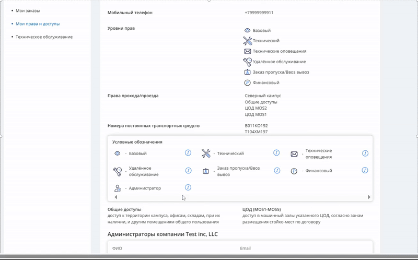
Task: Click the ЦОД MOS2 access entry
Action: coord(256,108)
